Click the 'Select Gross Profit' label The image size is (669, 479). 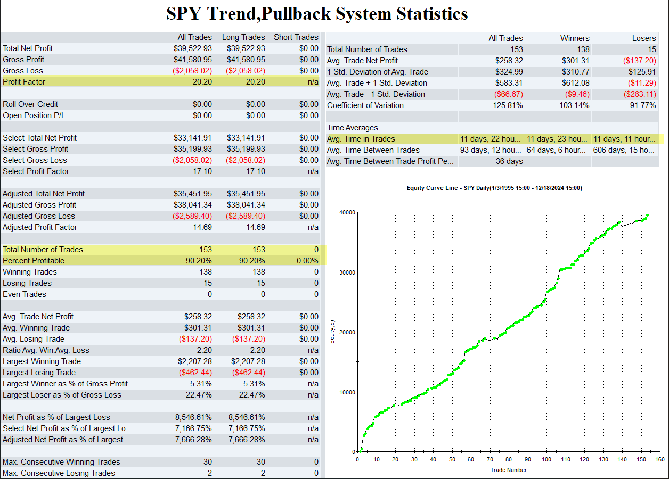point(36,149)
